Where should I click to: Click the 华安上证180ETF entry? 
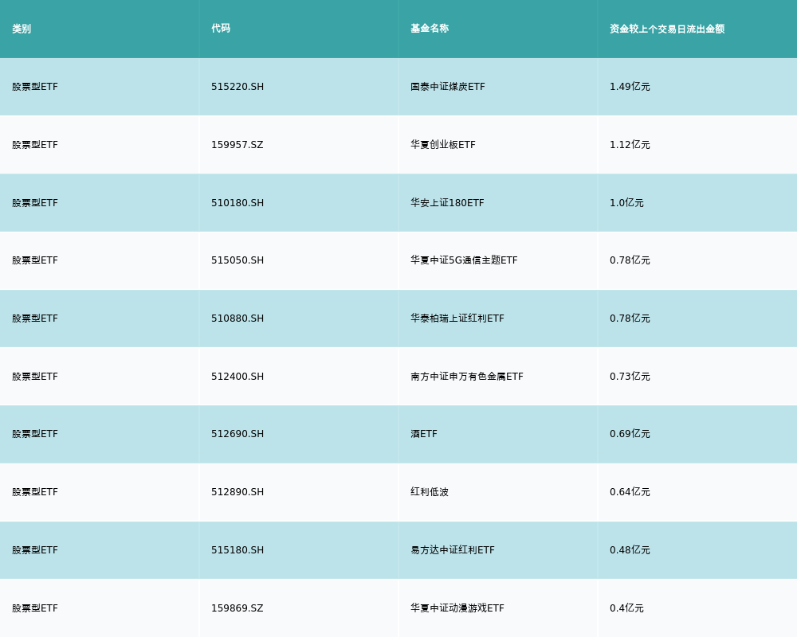tap(447, 203)
